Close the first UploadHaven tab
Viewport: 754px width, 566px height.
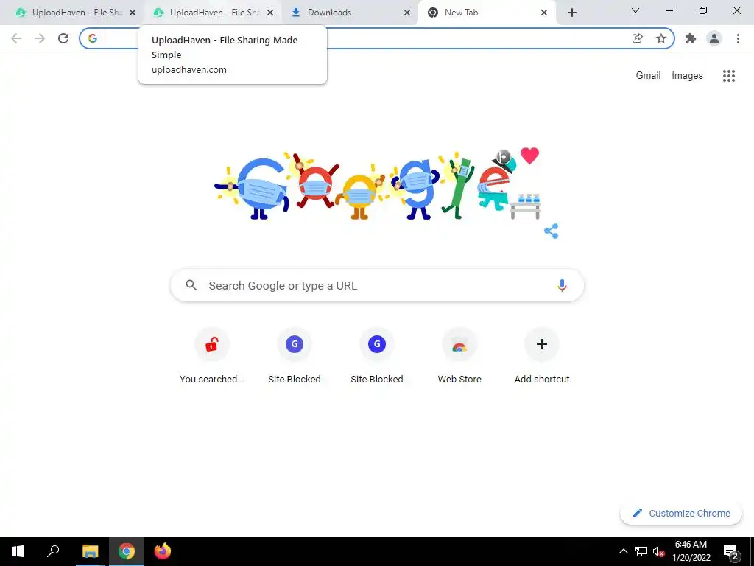133,13
